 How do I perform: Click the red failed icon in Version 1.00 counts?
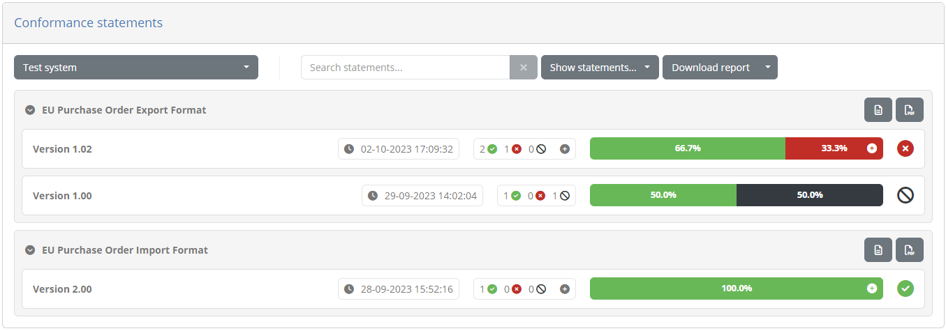pos(540,196)
